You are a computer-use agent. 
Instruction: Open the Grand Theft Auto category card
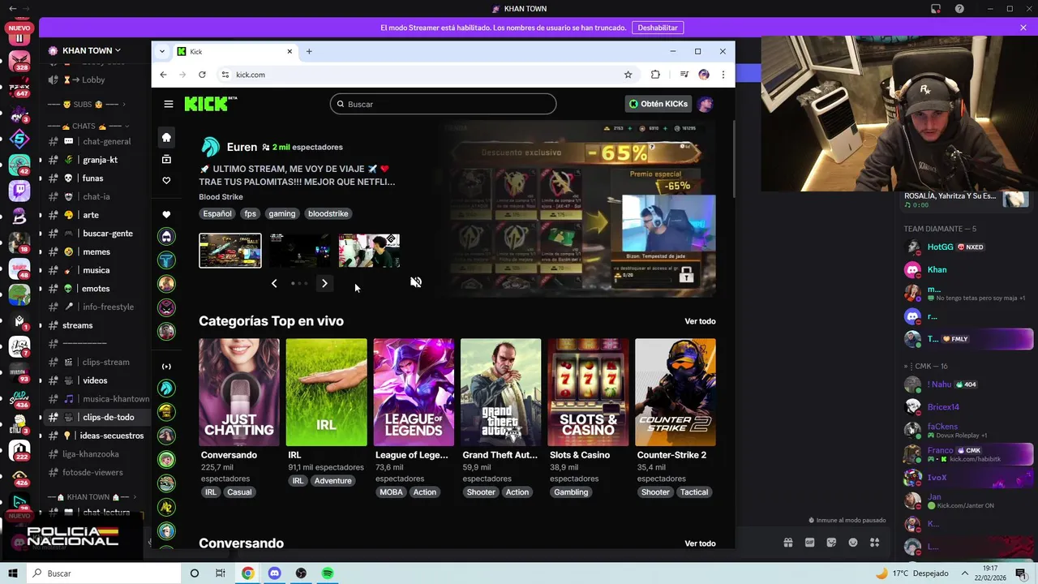[501, 393]
